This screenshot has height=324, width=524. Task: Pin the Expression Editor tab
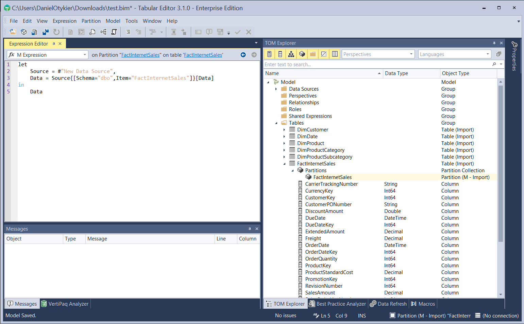[x=54, y=44]
